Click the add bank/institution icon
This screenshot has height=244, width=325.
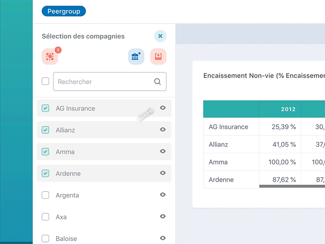click(x=136, y=56)
